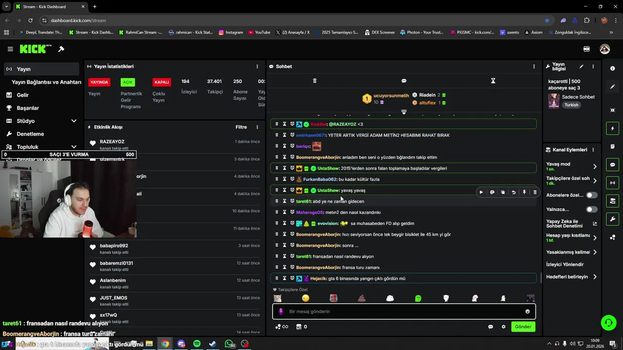Toggle the Yalnızca switch
Screen dimensions: 623x350
click(x=591, y=210)
